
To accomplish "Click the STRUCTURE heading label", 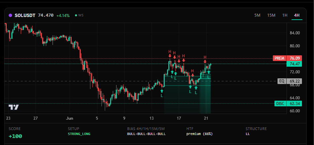I will pyautogui.click(x=256, y=129).
